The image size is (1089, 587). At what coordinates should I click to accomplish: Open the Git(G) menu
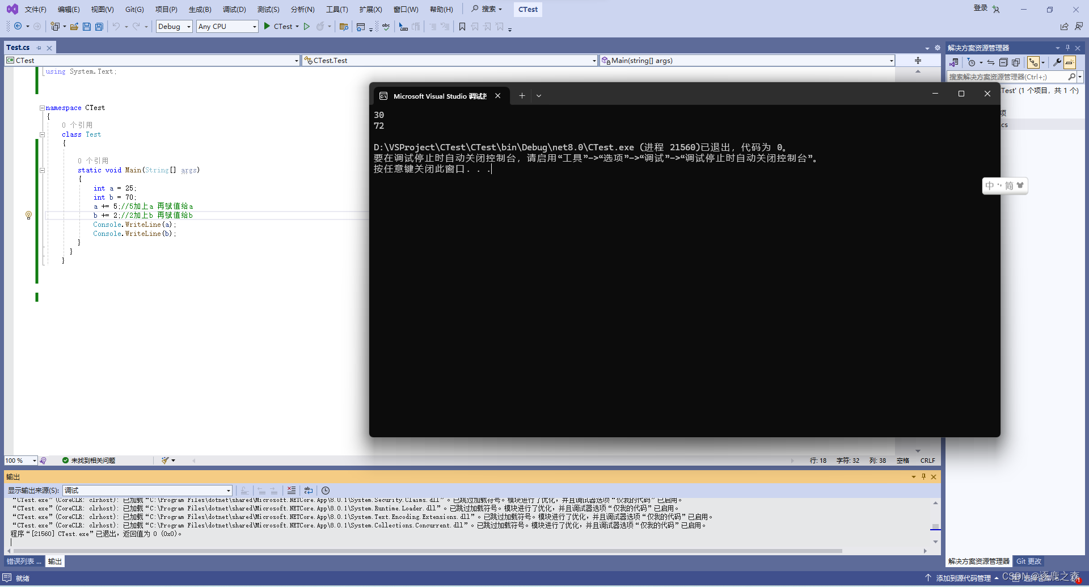(x=134, y=9)
